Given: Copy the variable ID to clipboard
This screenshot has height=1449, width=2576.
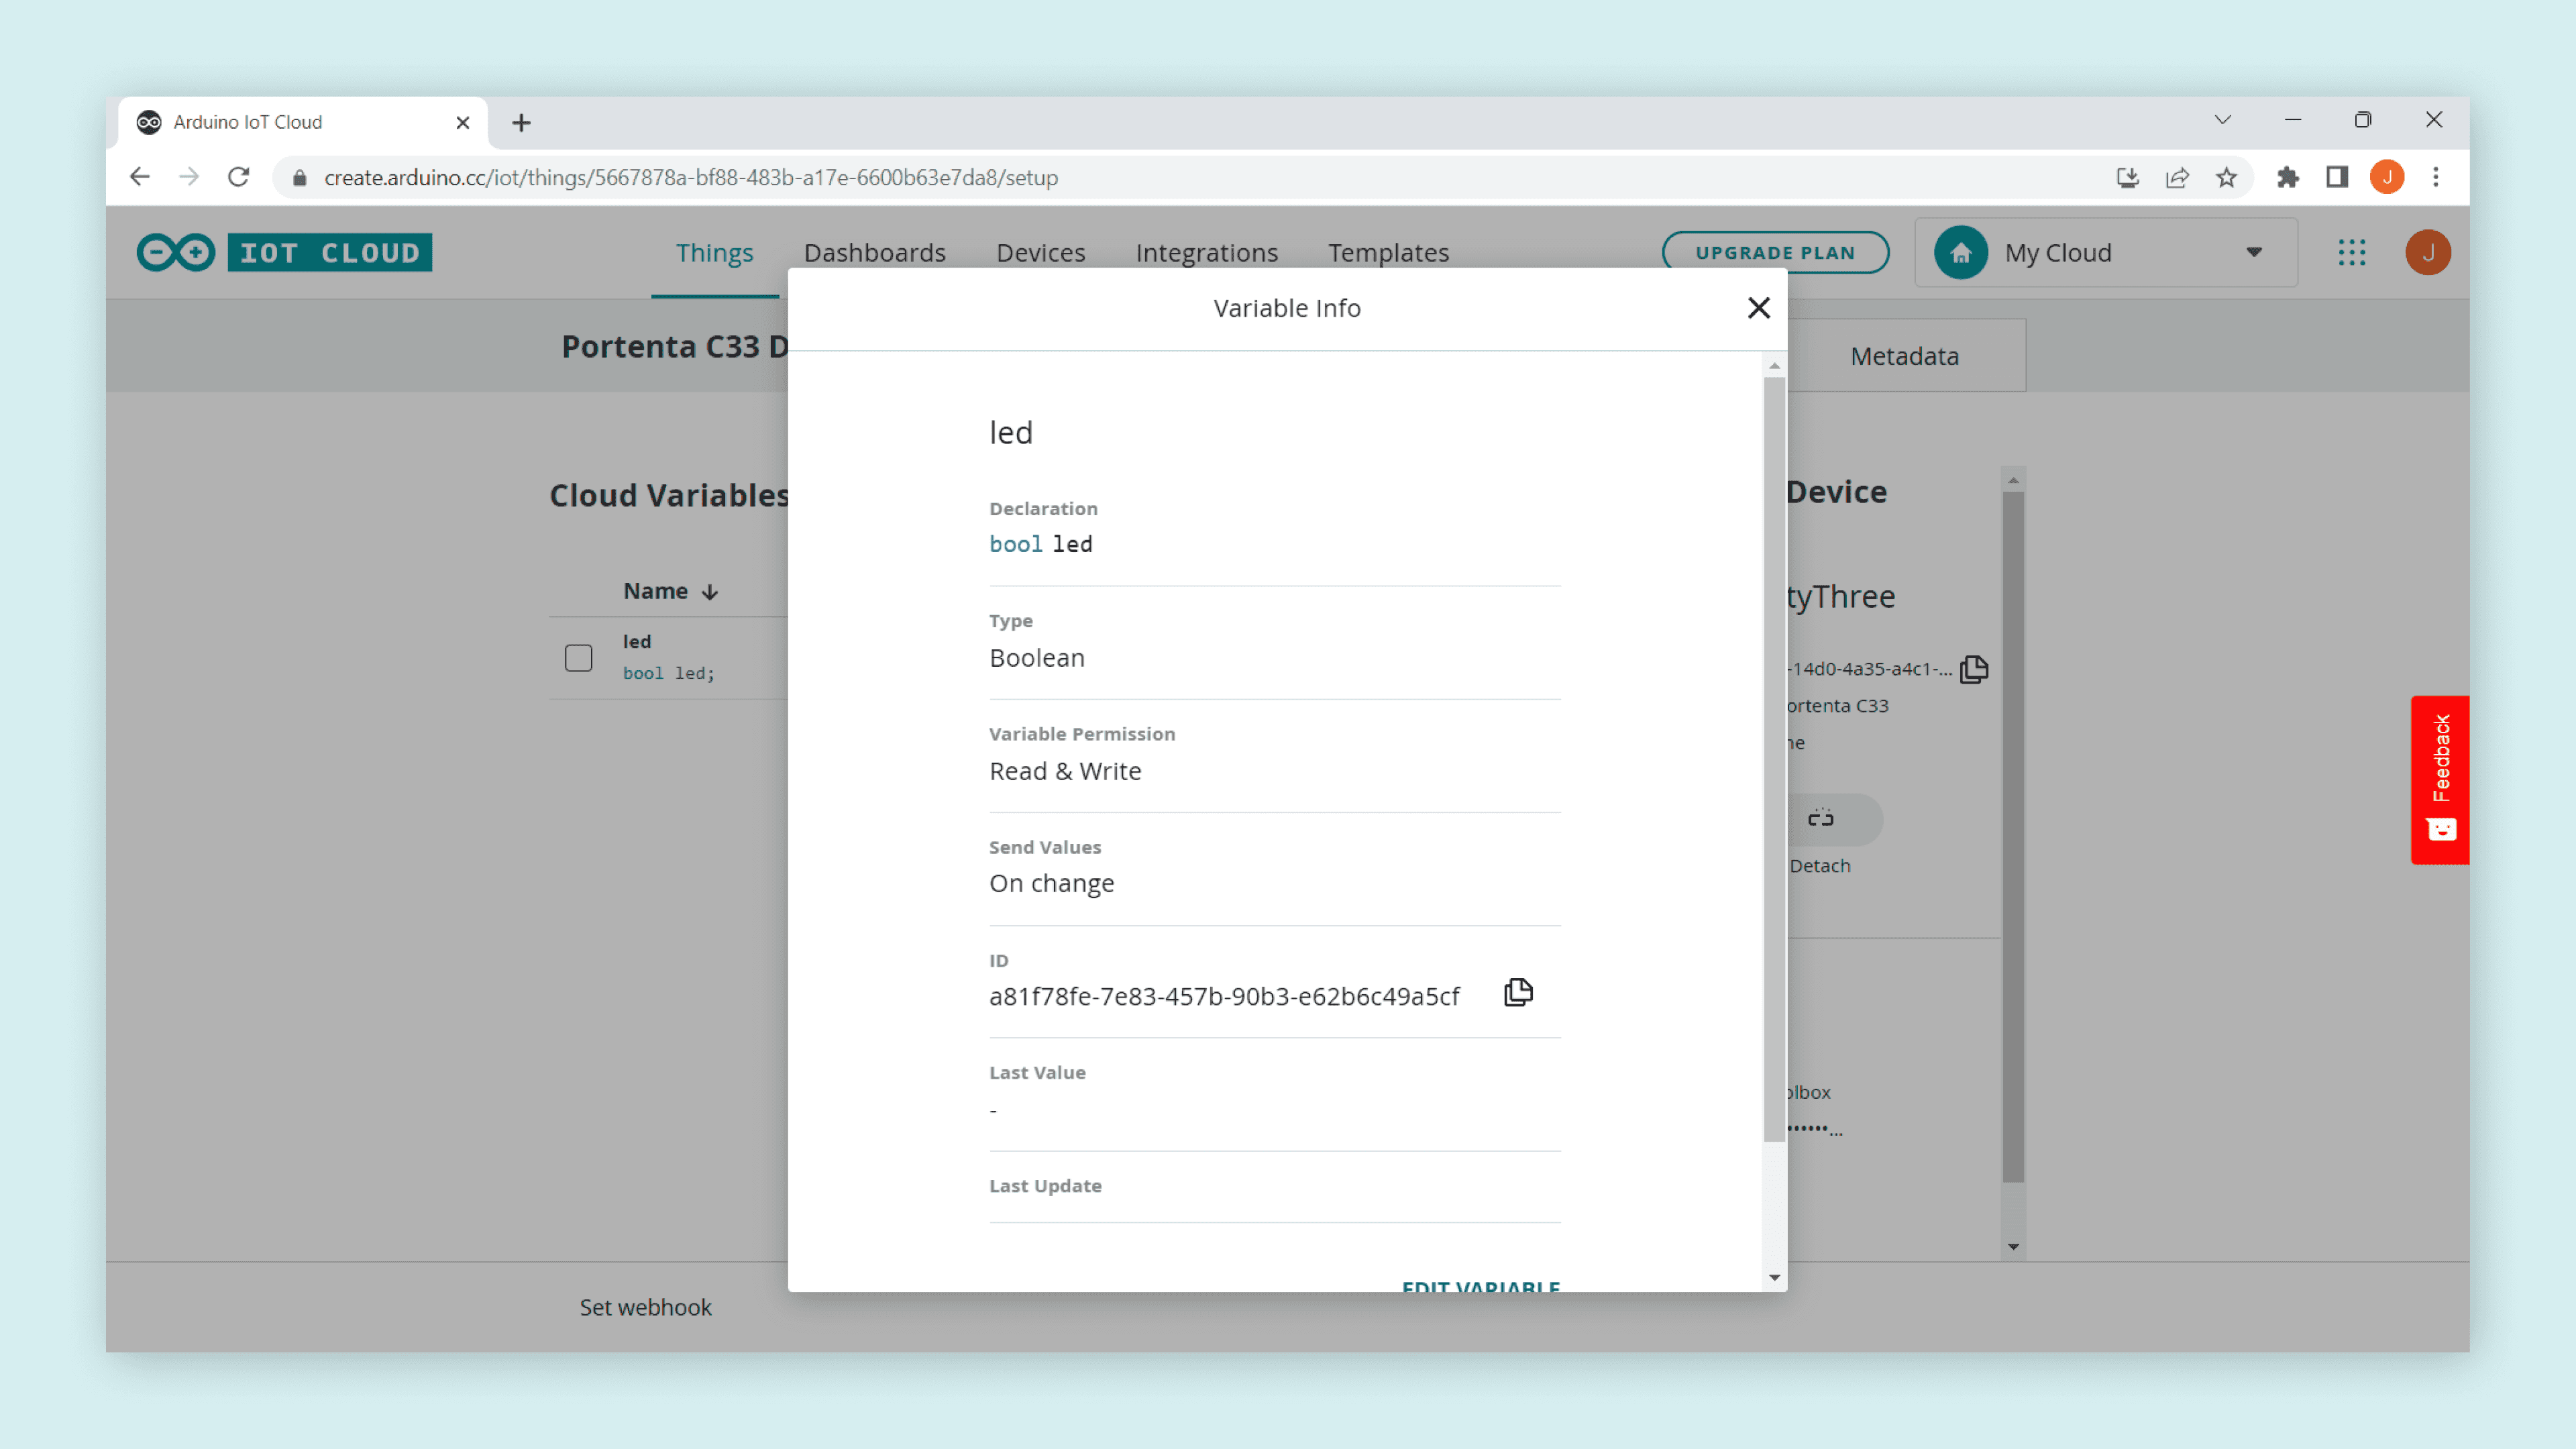Looking at the screenshot, I should pos(1518,992).
